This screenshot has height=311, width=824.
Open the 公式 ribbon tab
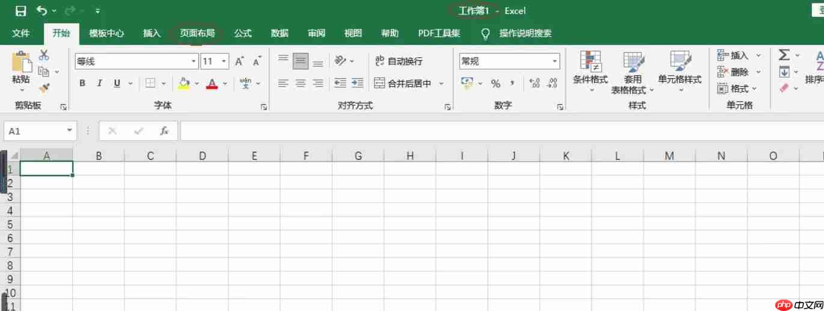[x=243, y=34]
